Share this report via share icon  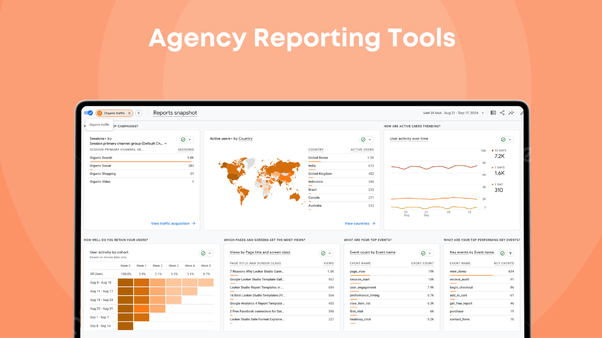coord(502,113)
